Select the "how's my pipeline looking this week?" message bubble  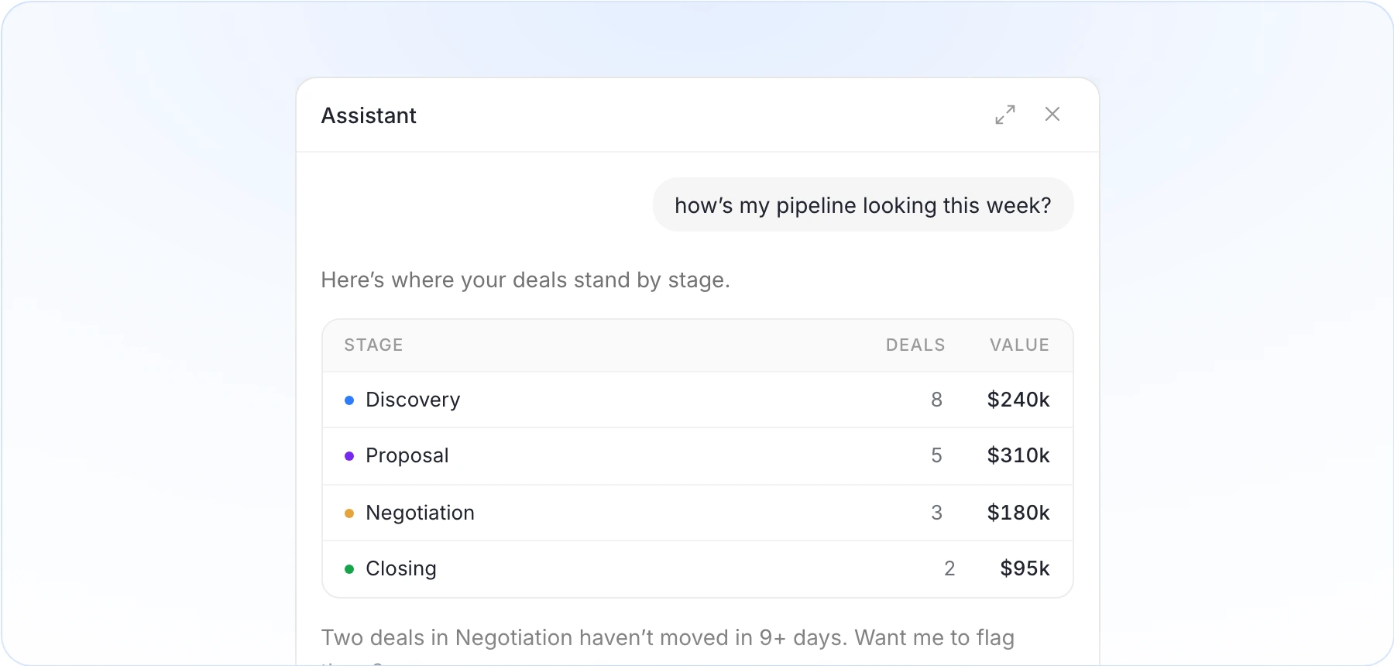point(863,205)
